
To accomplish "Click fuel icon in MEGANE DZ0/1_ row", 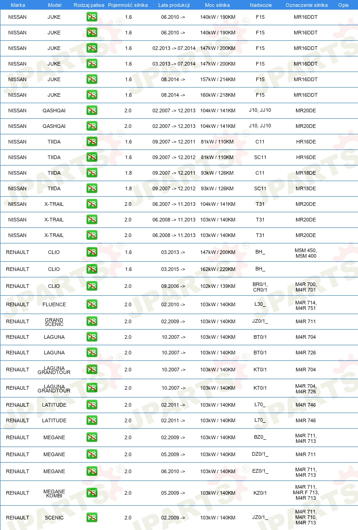I will (x=92, y=454).
